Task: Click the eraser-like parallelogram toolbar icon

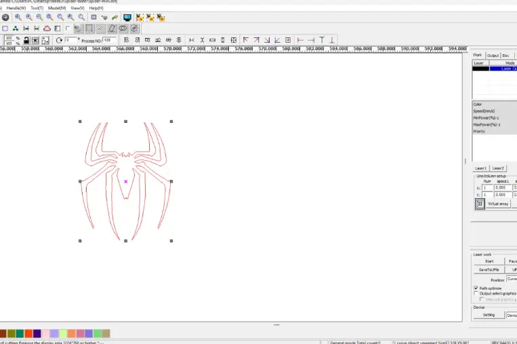Action: [x=112, y=28]
